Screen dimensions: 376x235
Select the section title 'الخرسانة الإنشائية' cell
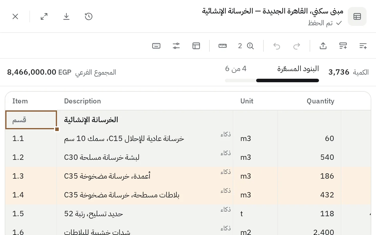coord(145,120)
